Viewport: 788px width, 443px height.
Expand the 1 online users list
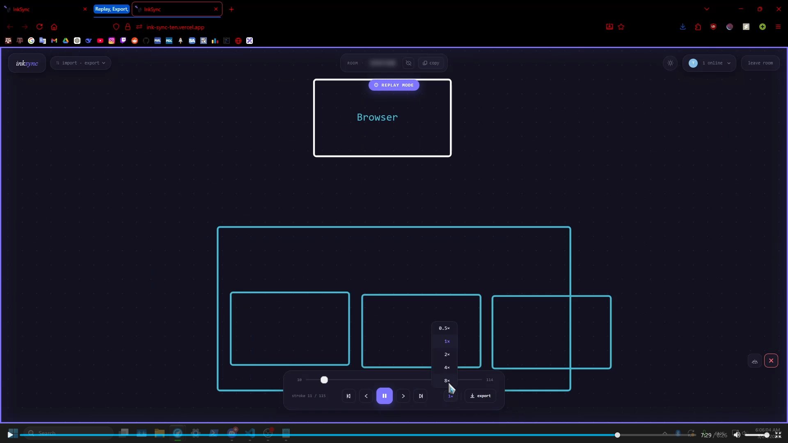709,63
